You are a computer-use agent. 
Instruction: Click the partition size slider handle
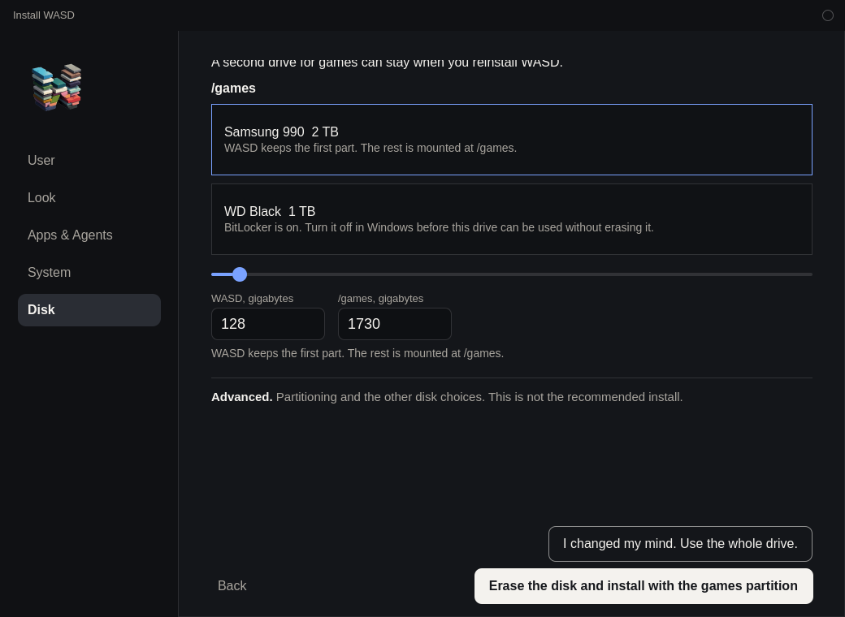click(x=240, y=274)
